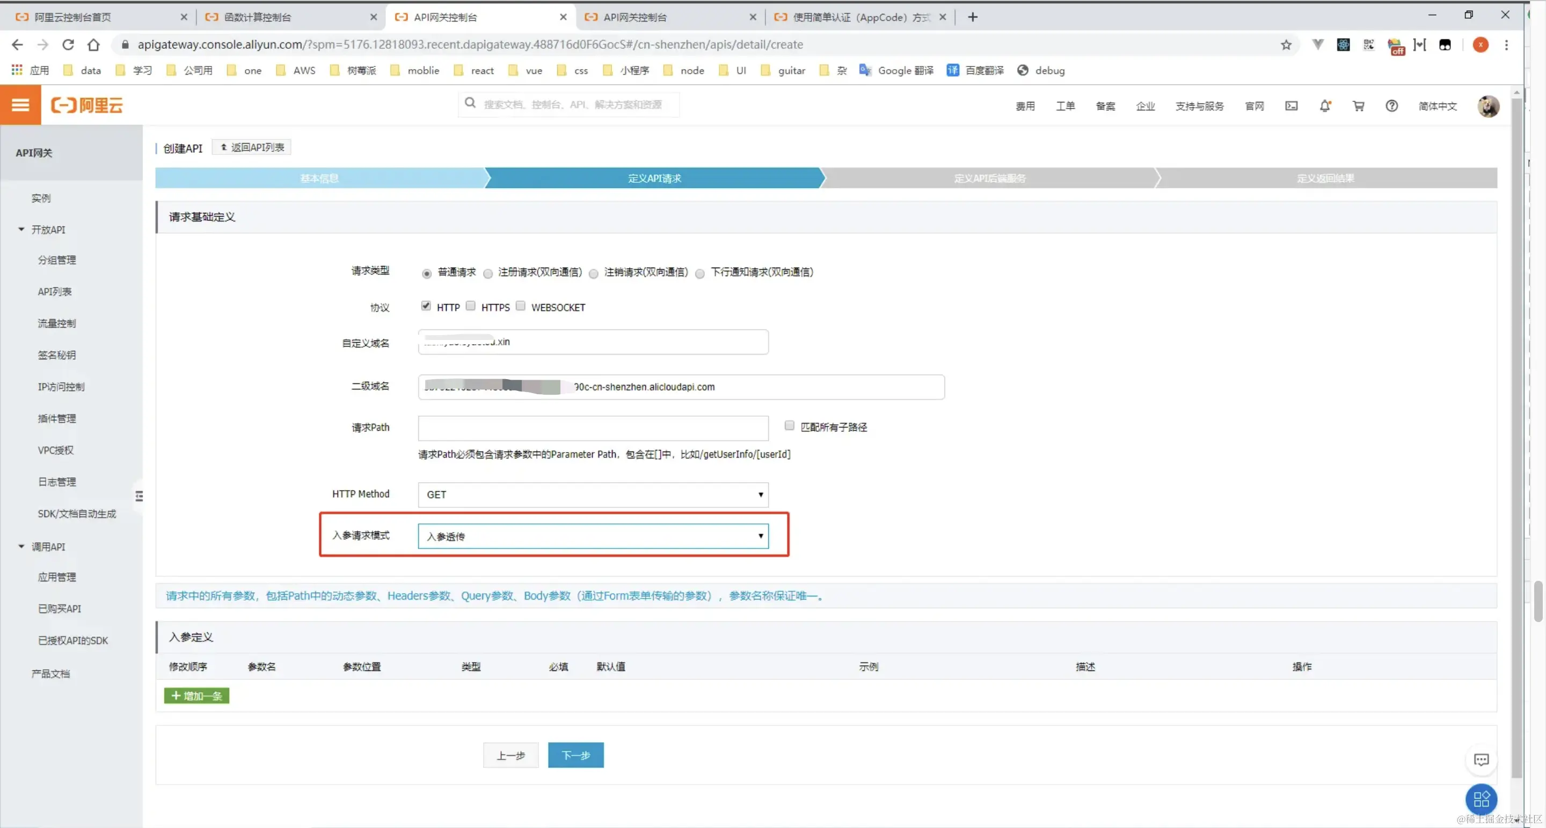This screenshot has width=1546, height=828.
Task: Click the blue floating apps grid button
Action: [x=1481, y=799]
